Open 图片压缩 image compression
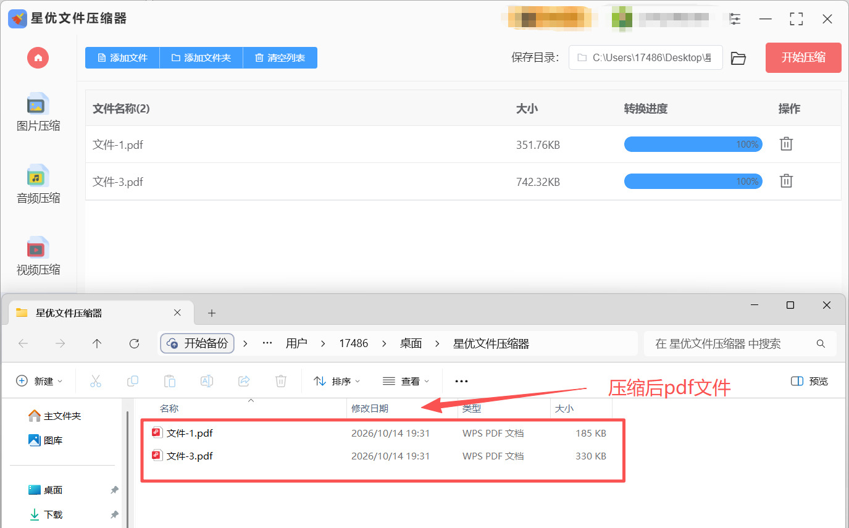Screen dimensions: 849x528 point(38,113)
